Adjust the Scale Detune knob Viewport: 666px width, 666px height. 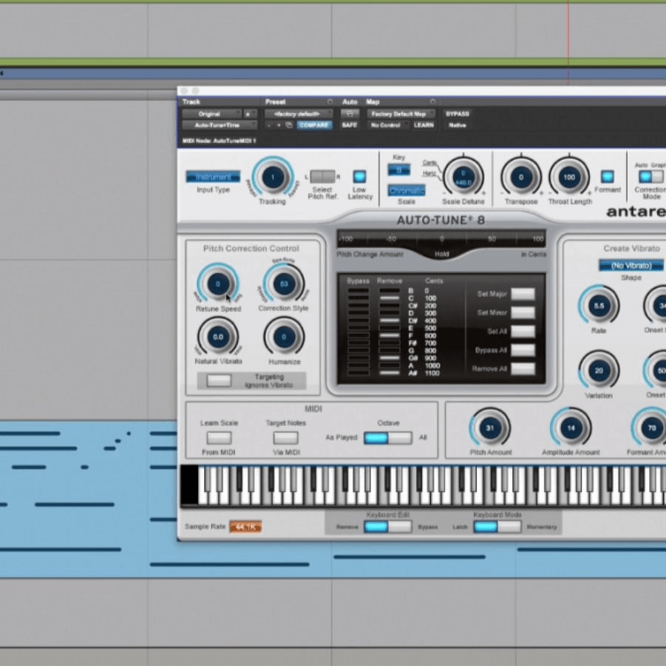[x=465, y=178]
